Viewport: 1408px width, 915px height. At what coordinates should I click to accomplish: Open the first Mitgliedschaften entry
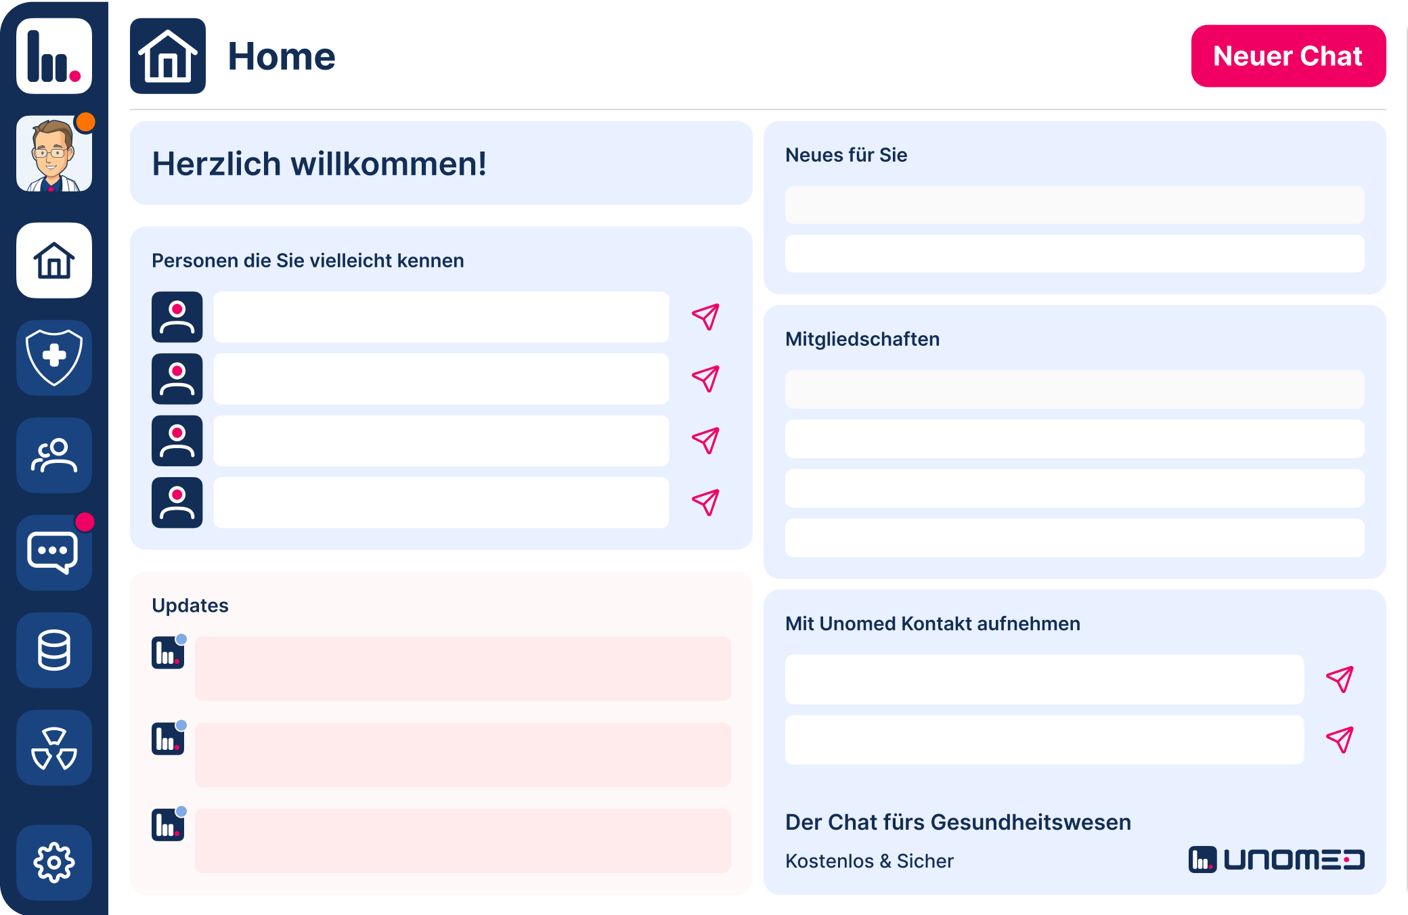click(x=1074, y=389)
